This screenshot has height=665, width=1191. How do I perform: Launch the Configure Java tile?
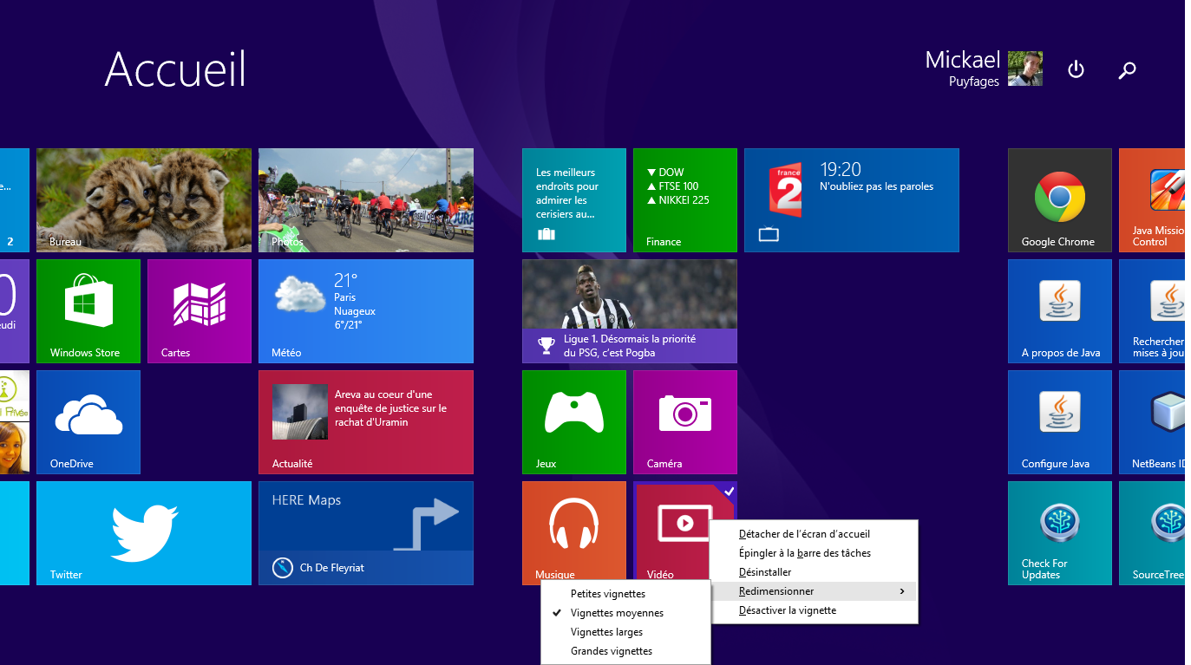coord(1060,422)
